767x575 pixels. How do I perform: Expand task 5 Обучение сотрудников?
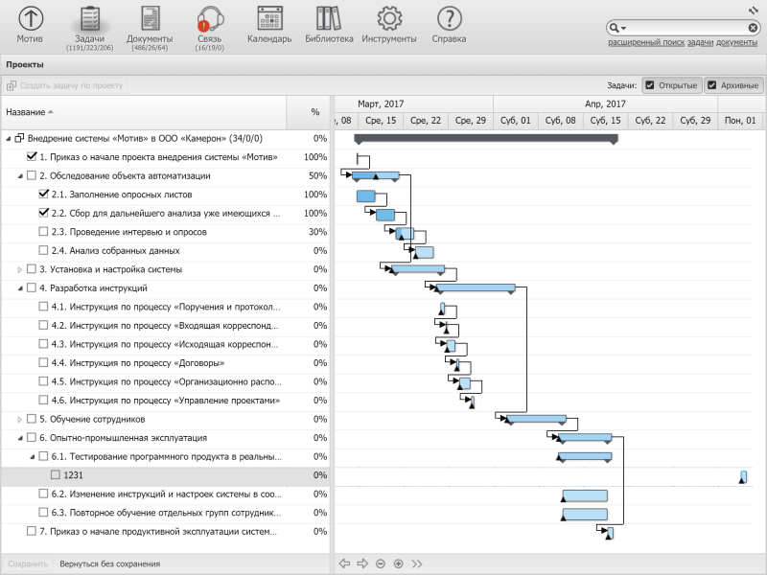pos(20,419)
